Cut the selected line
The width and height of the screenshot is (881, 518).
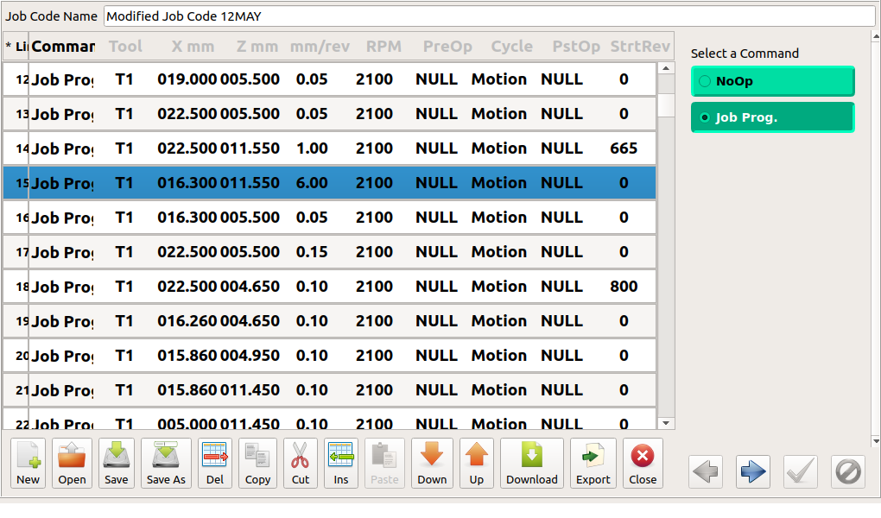tap(300, 463)
